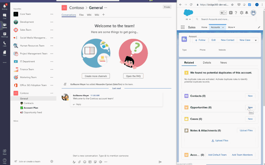
Task: Click Add Default Team link
Action: pyautogui.click(x=217, y=155)
